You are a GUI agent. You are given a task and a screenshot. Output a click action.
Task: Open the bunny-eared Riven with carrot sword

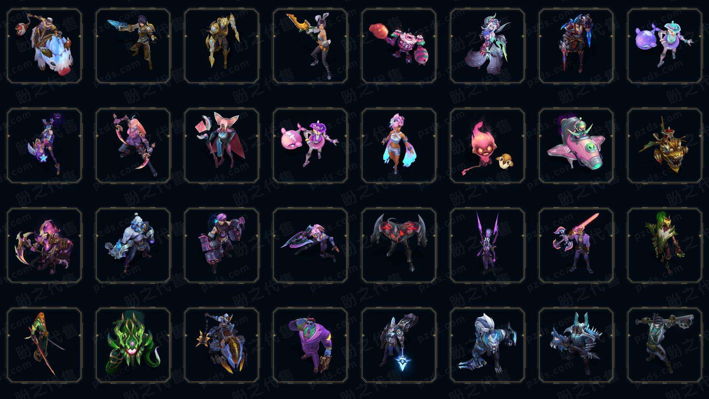pyautogui.click(x=310, y=46)
